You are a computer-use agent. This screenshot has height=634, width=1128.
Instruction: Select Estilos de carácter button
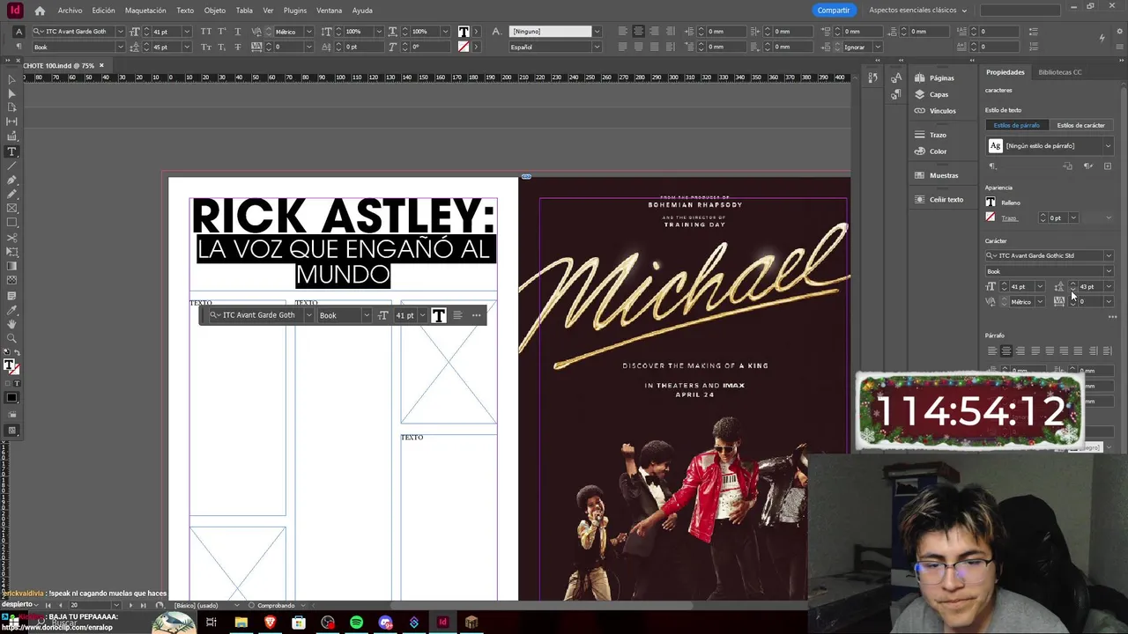point(1080,125)
